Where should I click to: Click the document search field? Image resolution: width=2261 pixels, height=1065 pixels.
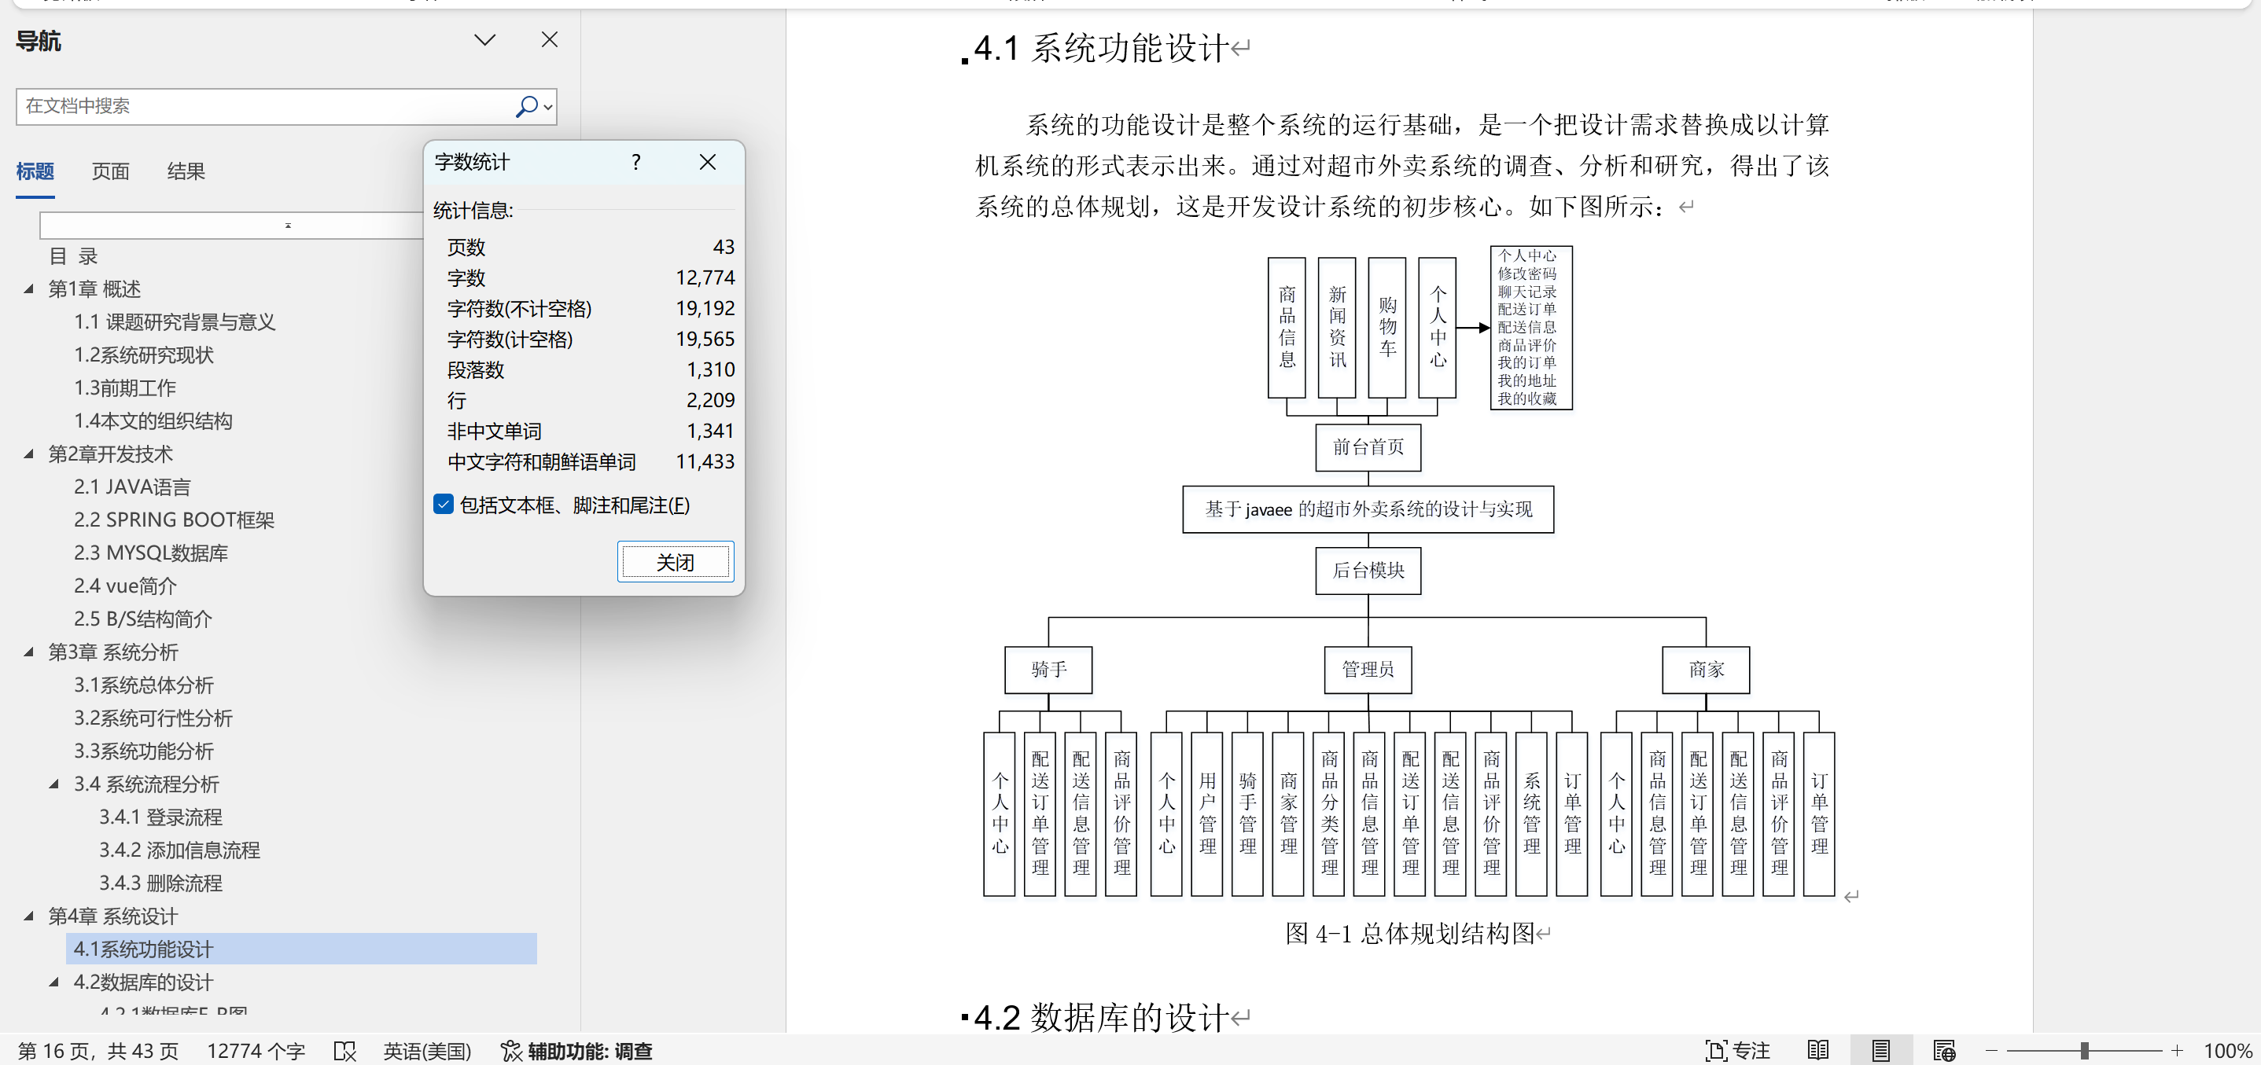[x=266, y=106]
